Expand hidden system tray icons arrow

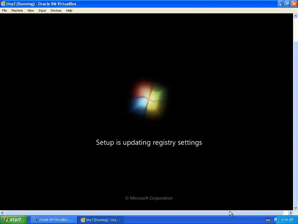[x=276, y=220]
